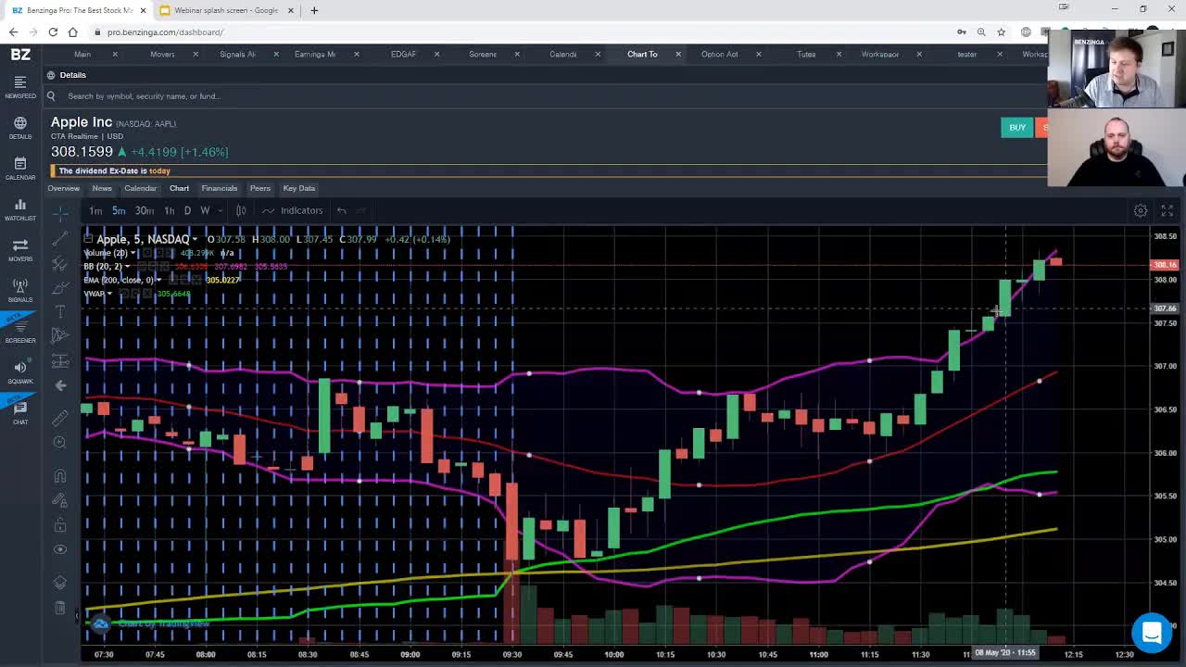Open the Main workspace tab
This screenshot has height=667, width=1186.
click(x=82, y=54)
